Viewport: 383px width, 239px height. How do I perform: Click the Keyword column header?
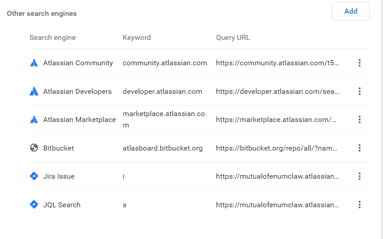point(137,38)
